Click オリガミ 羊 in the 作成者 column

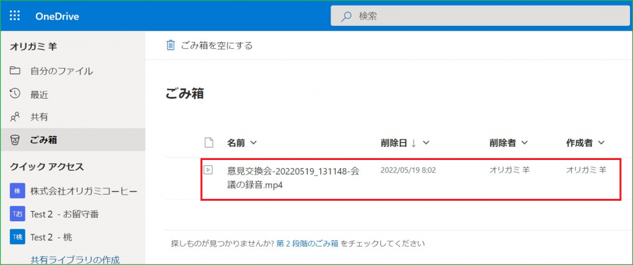tap(586, 170)
